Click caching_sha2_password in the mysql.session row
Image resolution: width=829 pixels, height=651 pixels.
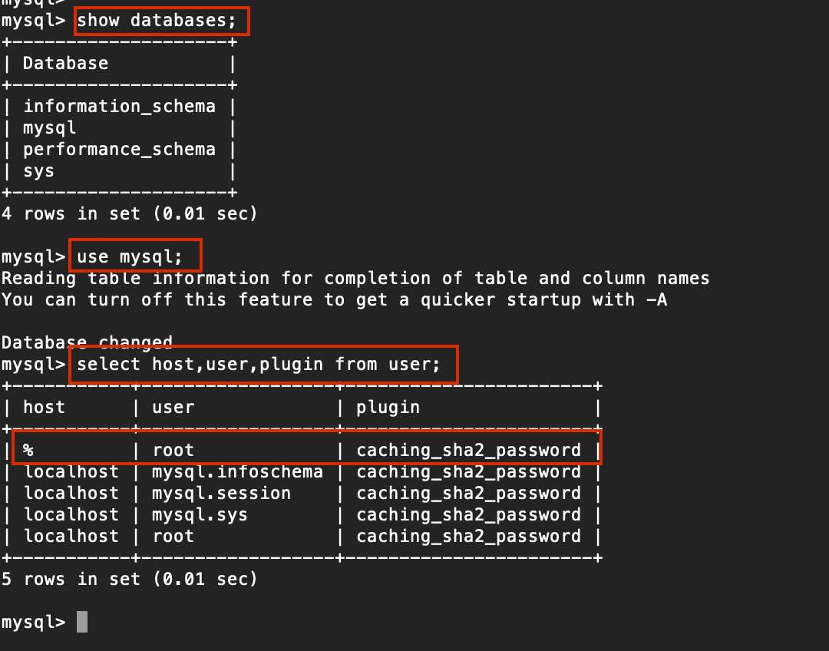click(468, 493)
